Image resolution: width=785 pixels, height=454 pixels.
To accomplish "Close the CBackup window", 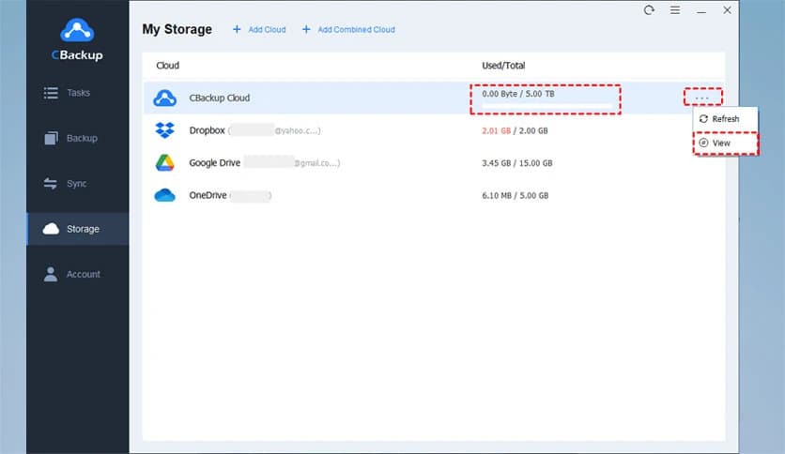I will coord(728,10).
